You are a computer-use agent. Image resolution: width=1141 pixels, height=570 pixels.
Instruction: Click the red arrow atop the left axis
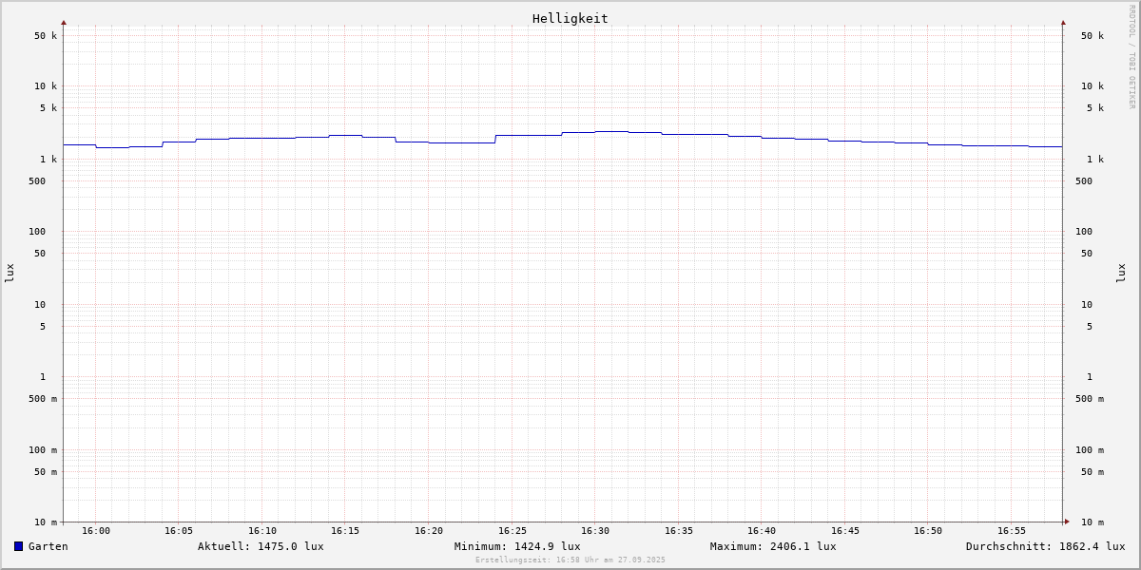click(x=64, y=22)
